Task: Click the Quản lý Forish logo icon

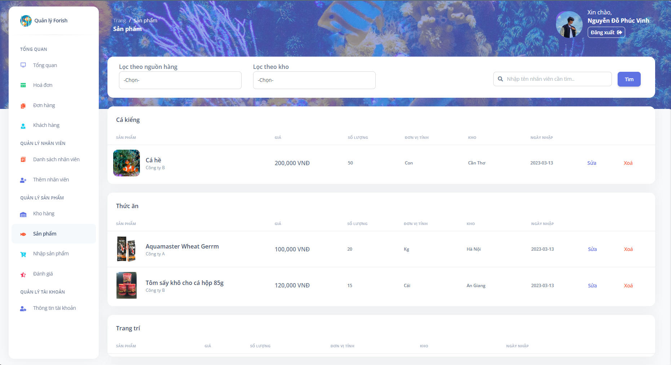Action: pyautogui.click(x=26, y=21)
